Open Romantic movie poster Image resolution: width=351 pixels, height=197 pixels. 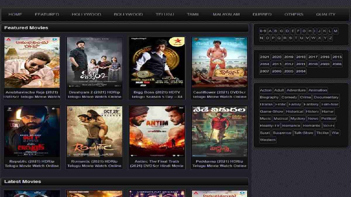click(94, 131)
